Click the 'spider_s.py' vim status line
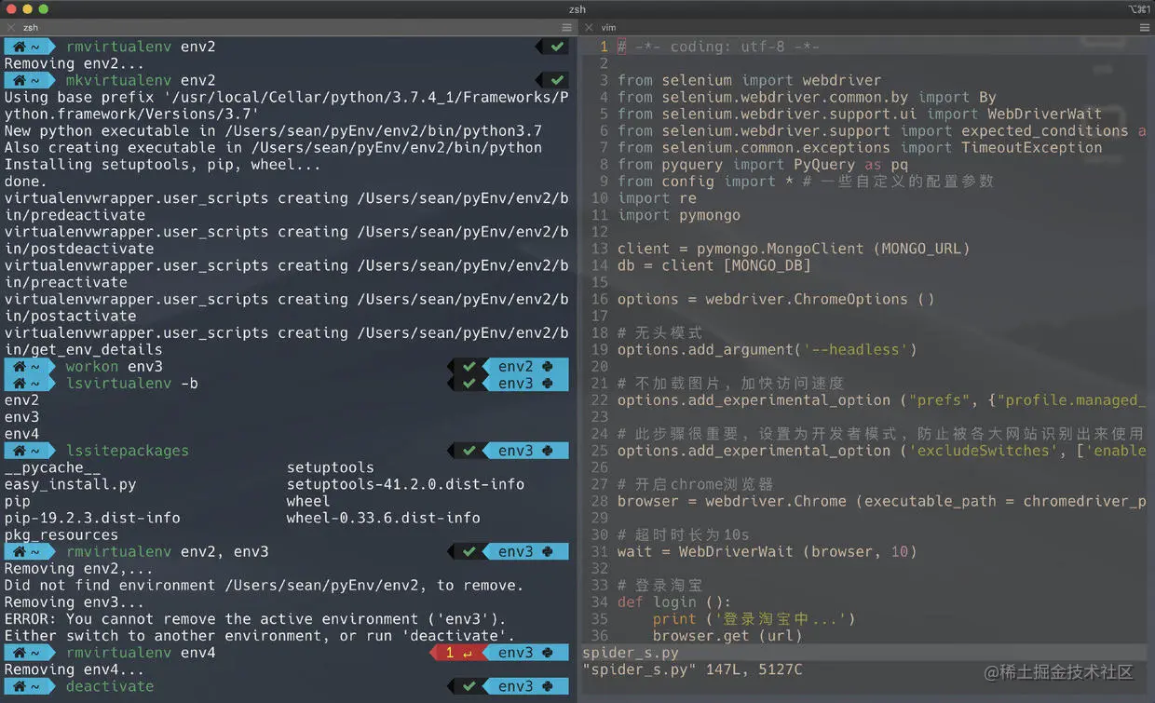This screenshot has width=1155, height=703. [x=865, y=653]
